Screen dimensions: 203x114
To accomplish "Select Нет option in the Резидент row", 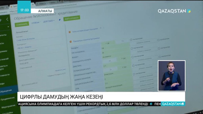I will click(x=123, y=41).
